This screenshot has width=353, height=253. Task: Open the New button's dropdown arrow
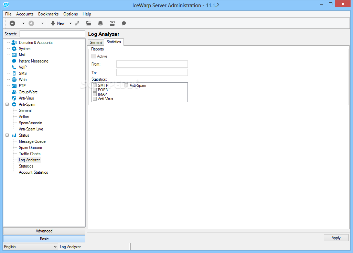[x=71, y=23]
